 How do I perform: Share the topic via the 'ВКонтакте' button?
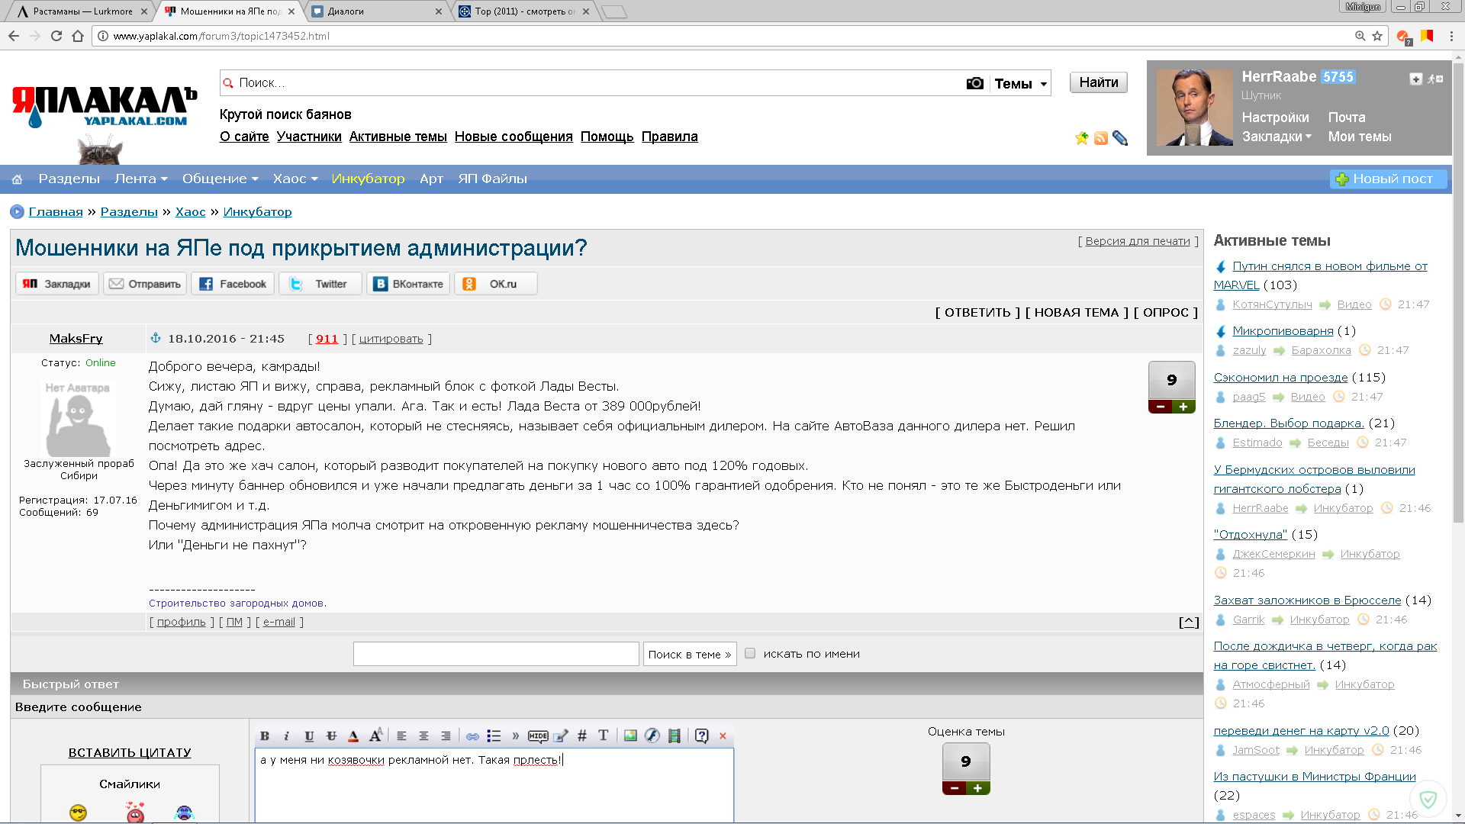409,284
